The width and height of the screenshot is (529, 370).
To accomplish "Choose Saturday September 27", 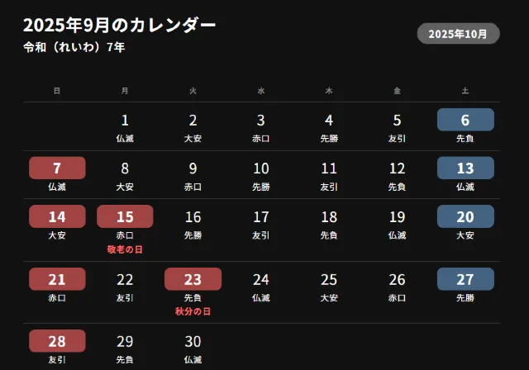I will 465,279.
